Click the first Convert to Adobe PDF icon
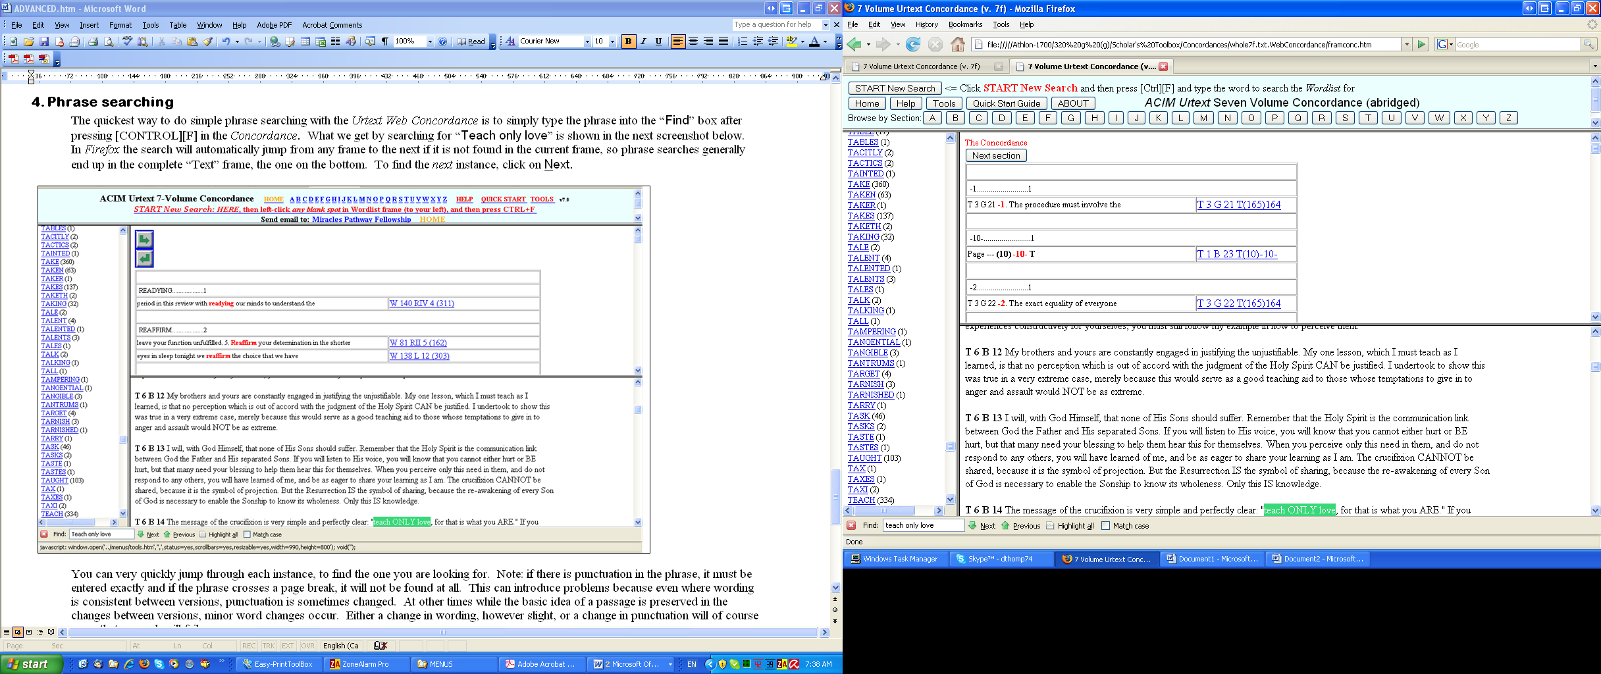Image resolution: width=1601 pixels, height=674 pixels. pyautogui.click(x=13, y=59)
